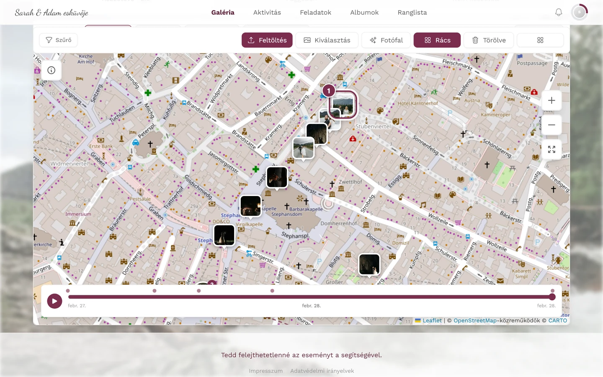
Task: Open the Impresszum link
Action: [266, 371]
